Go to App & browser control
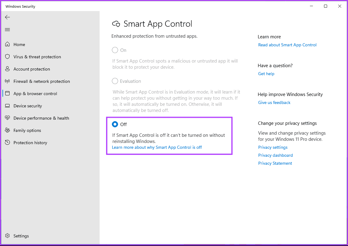Screen dimensions: 348x246 coord(35,94)
